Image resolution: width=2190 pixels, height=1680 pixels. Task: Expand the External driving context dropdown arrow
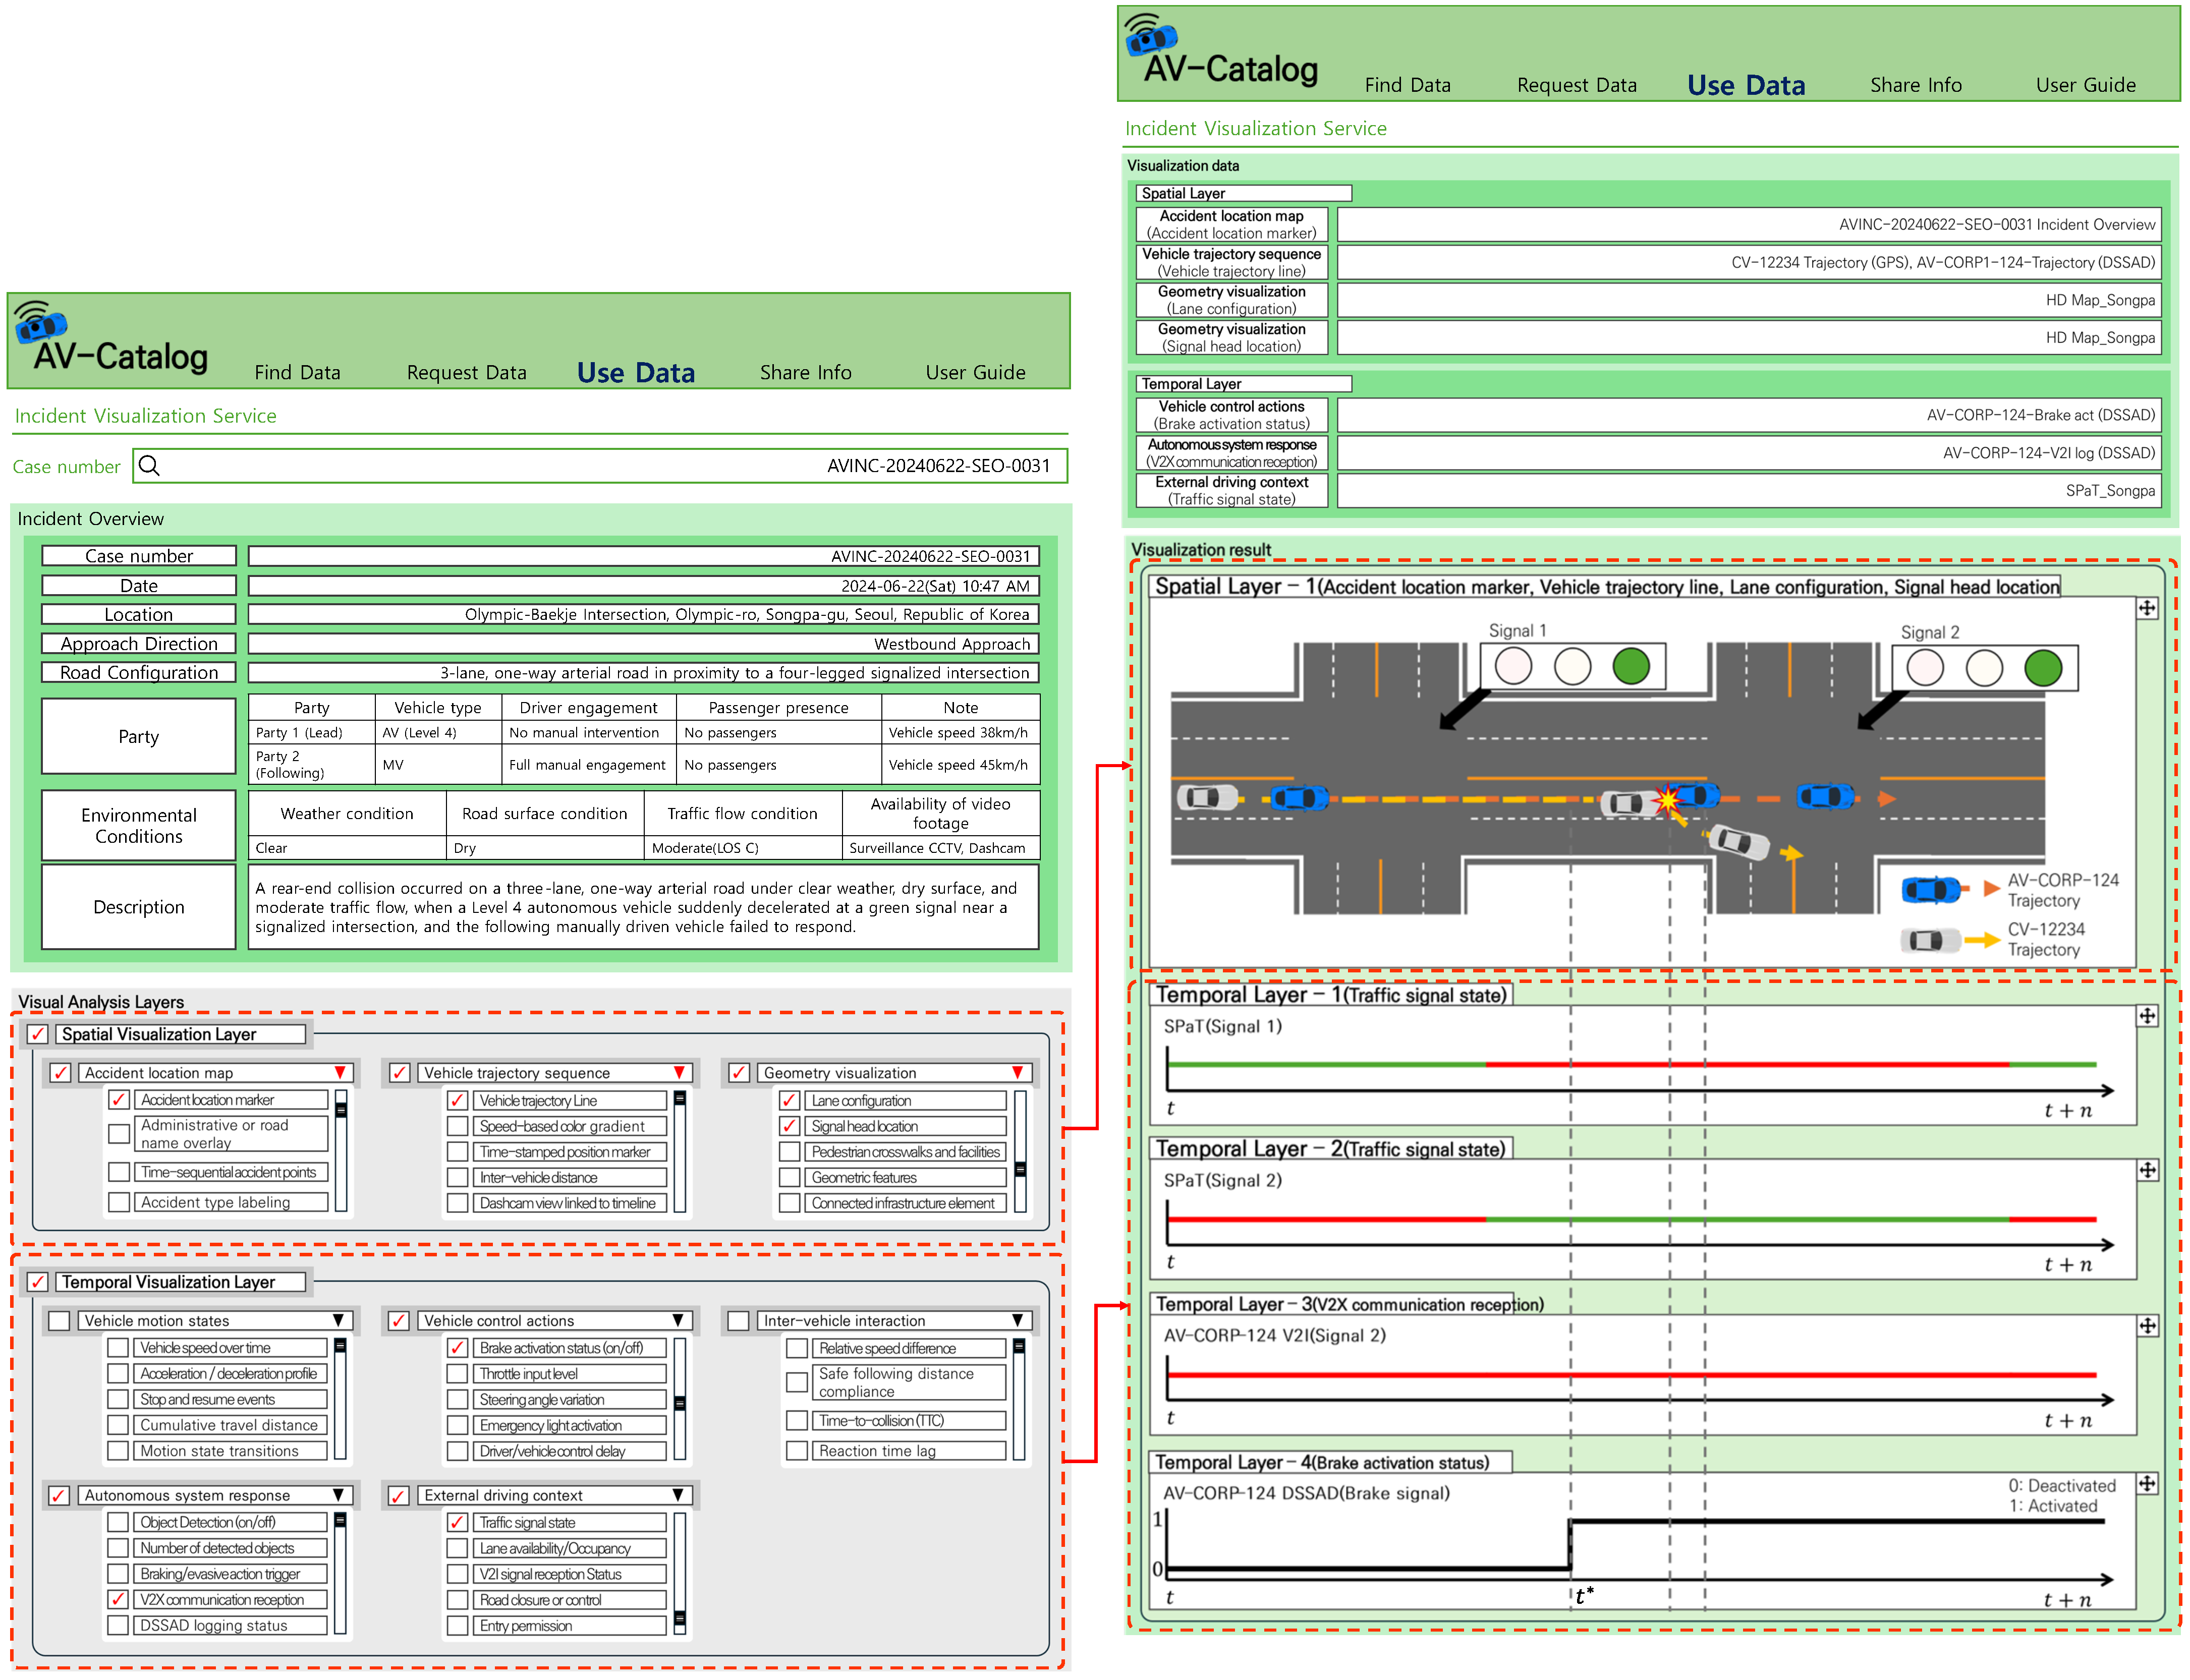click(x=678, y=1495)
